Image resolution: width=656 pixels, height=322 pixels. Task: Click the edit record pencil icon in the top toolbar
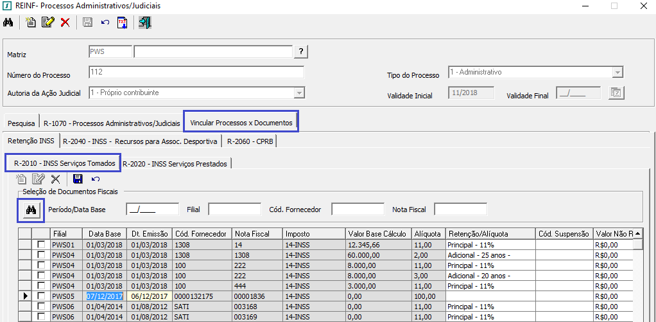coord(47,22)
